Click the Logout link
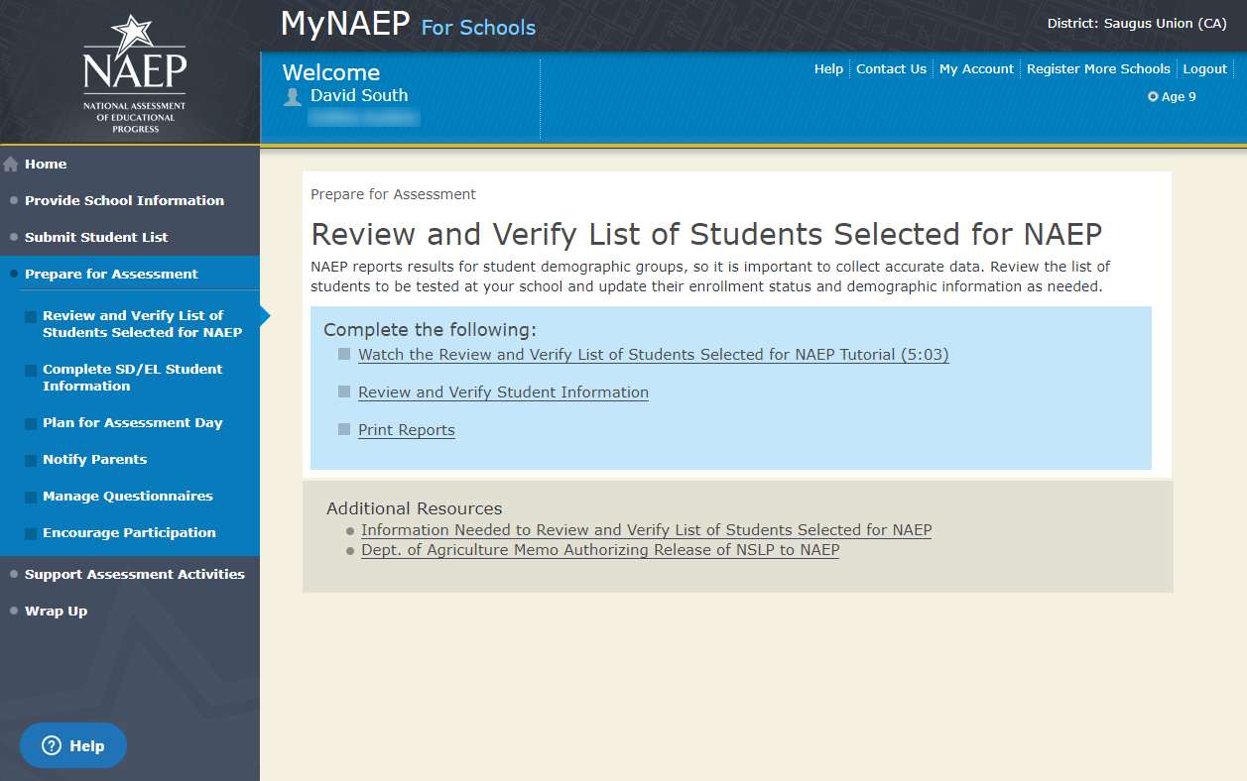 point(1205,69)
